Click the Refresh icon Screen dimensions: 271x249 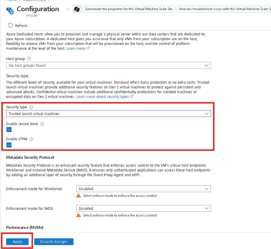(11, 26)
